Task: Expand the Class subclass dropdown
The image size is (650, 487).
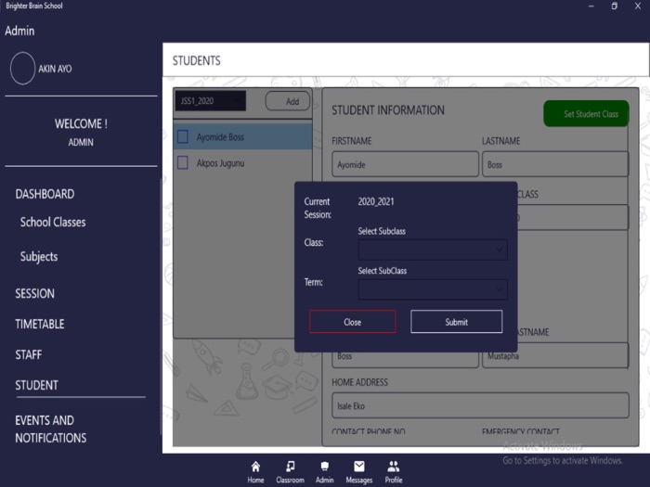Action: pos(433,249)
